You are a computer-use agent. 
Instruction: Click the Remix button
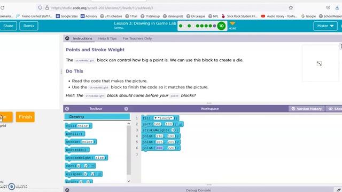click(29, 26)
